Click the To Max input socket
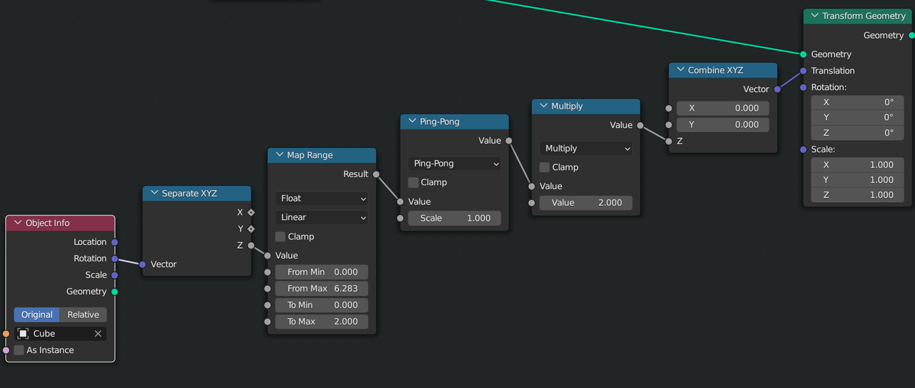The width and height of the screenshot is (915, 388). (x=268, y=322)
